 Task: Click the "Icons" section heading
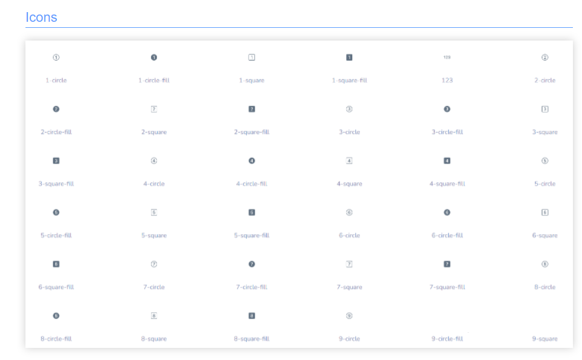click(41, 18)
